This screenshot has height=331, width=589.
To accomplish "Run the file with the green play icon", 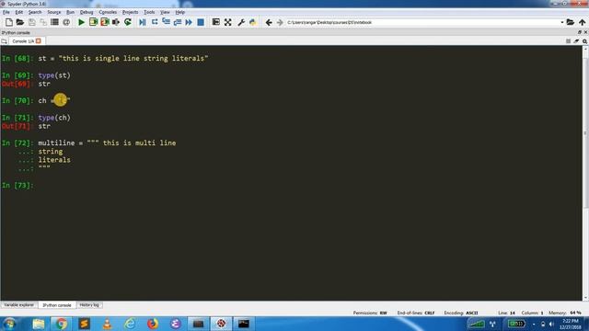I will tap(81, 22).
